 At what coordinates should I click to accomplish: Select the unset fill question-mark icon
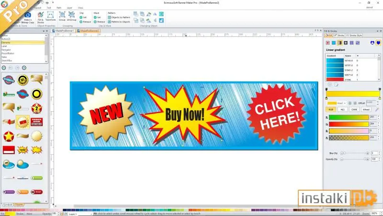tap(358, 43)
